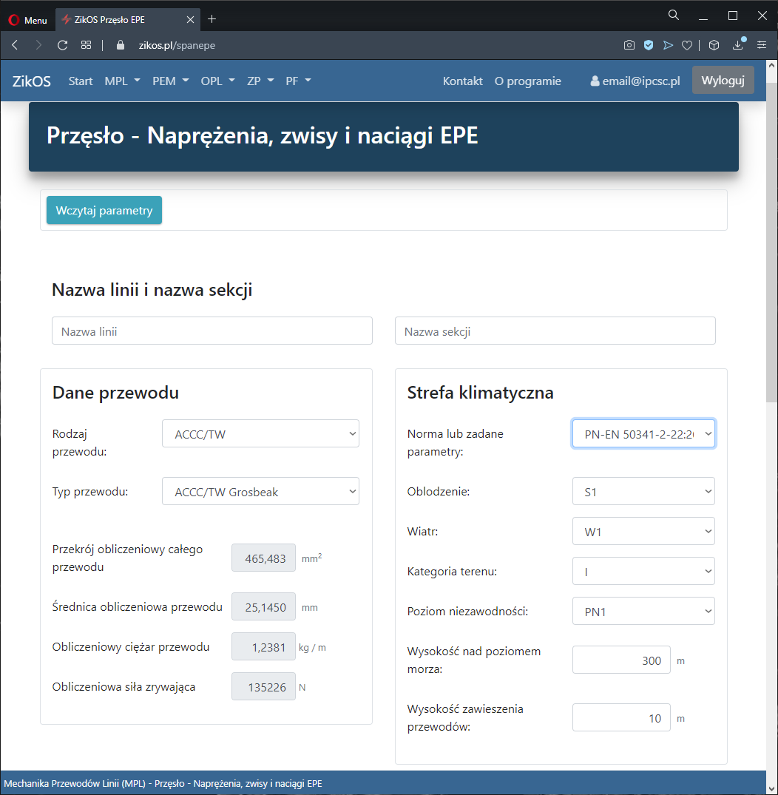The height and width of the screenshot is (795, 778).
Task: Open the MPL menu in the navbar
Action: click(x=122, y=81)
